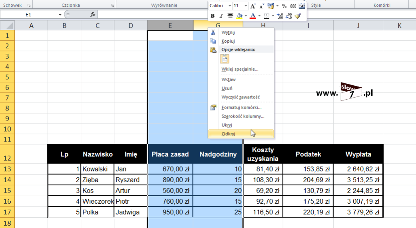Viewport: 416px width, 228px height.
Task: Click the cell containing Jadwiga
Action: [131, 212]
